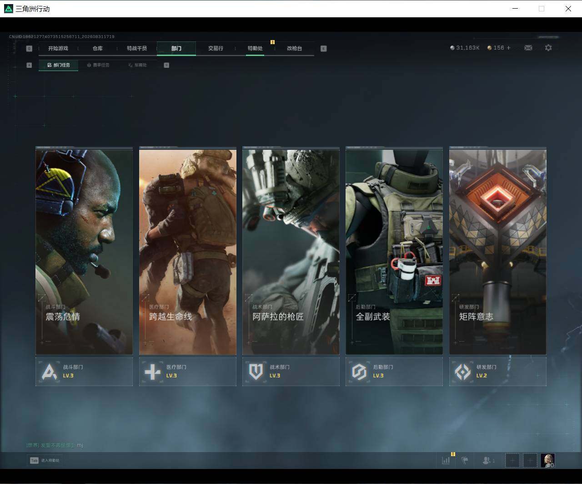The image size is (582, 484).
Task: Click the 后勤部门 hexagon emblem icon
Action: click(x=359, y=372)
